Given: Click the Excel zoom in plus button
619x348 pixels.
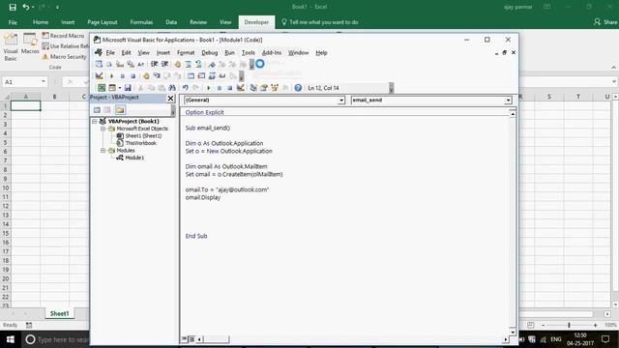Looking at the screenshot, I should pos(595,325).
